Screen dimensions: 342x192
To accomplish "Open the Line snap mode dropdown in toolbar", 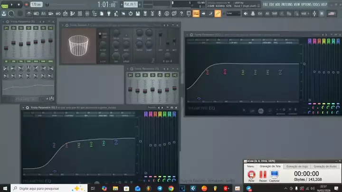I will 234,13.
